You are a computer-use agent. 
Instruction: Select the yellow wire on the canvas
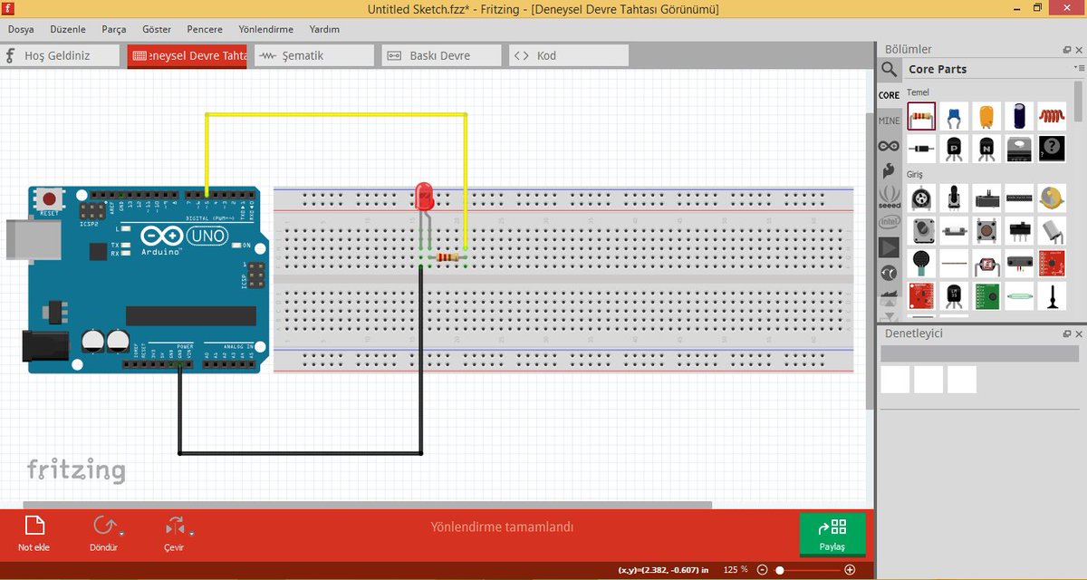(335, 114)
